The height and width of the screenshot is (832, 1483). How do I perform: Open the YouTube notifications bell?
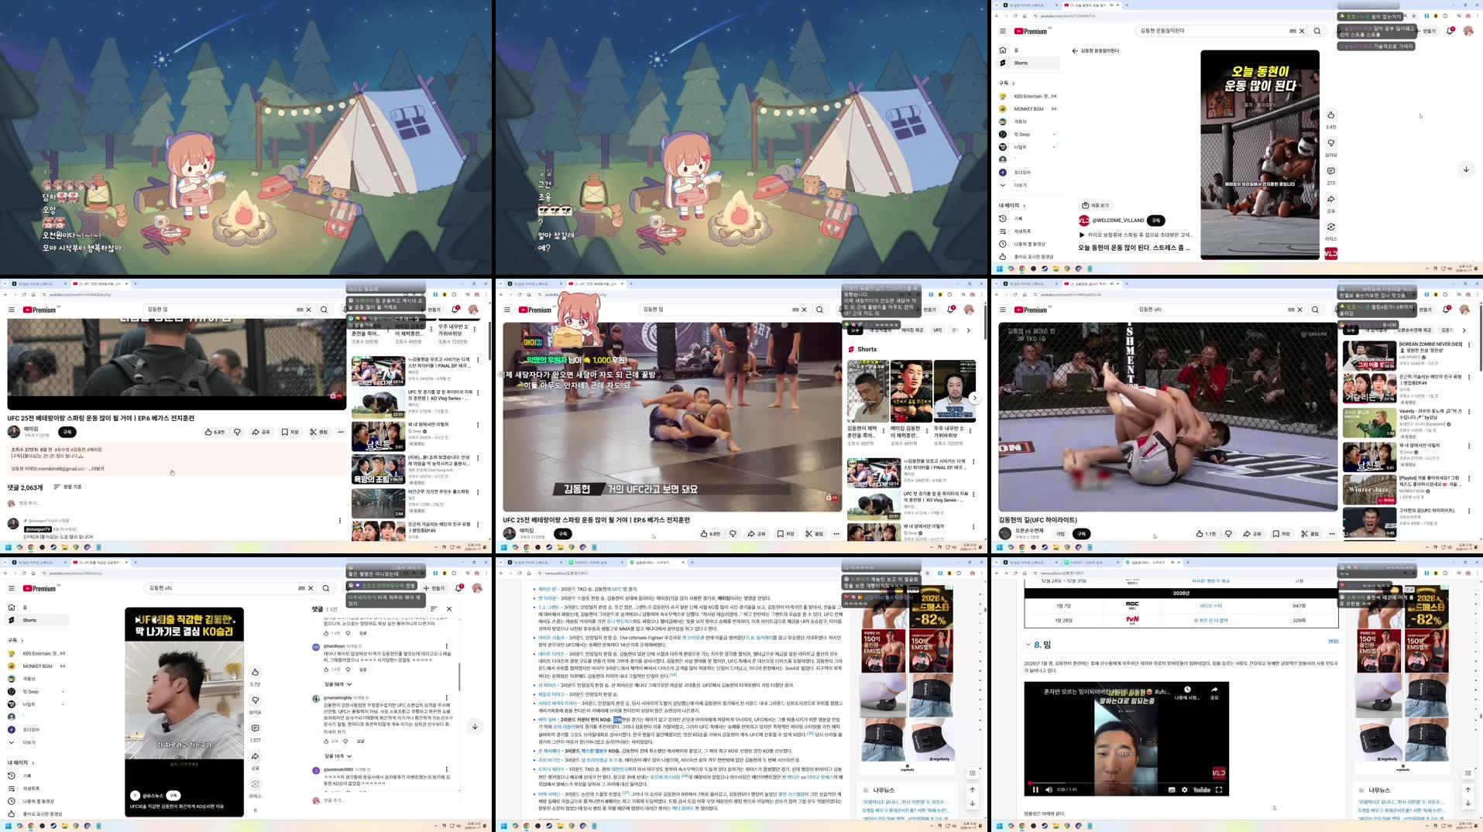(x=1450, y=32)
